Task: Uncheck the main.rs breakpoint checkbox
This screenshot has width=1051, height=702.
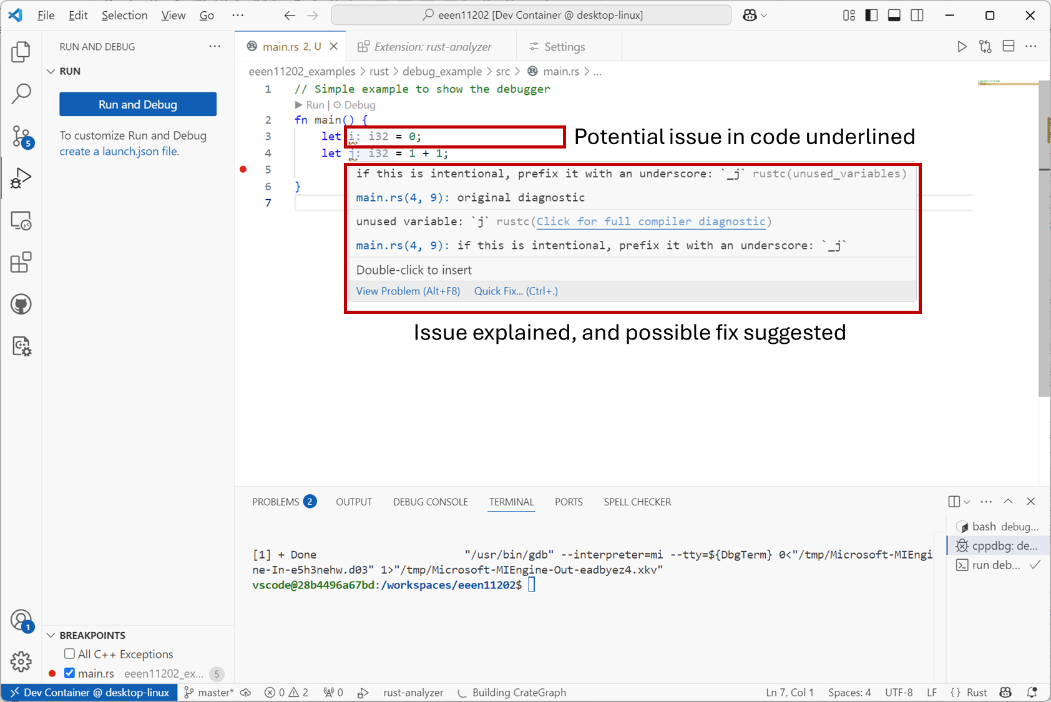Action: coord(70,673)
